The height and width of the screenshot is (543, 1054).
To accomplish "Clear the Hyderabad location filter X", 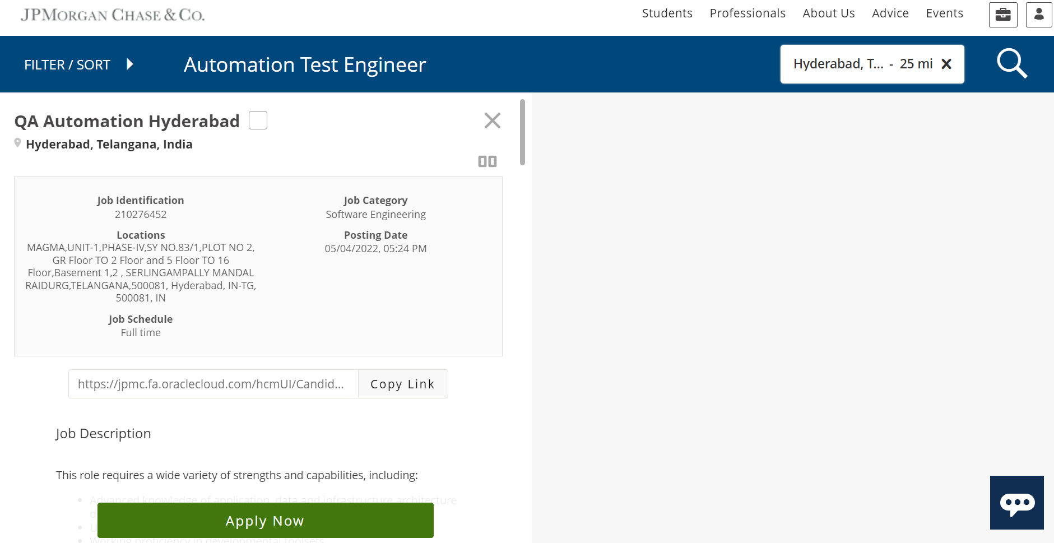I will [x=946, y=64].
